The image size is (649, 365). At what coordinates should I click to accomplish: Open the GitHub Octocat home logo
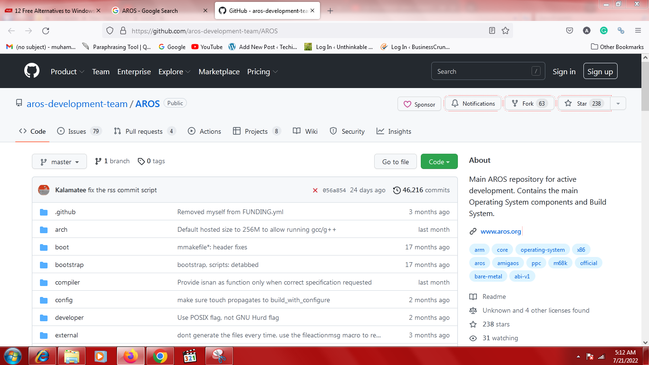[x=32, y=71]
